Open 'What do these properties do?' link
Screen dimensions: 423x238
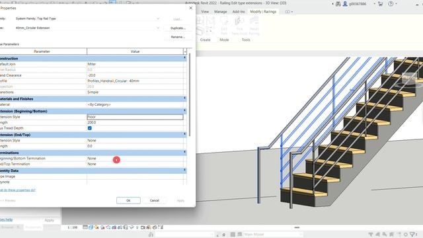click(18, 190)
